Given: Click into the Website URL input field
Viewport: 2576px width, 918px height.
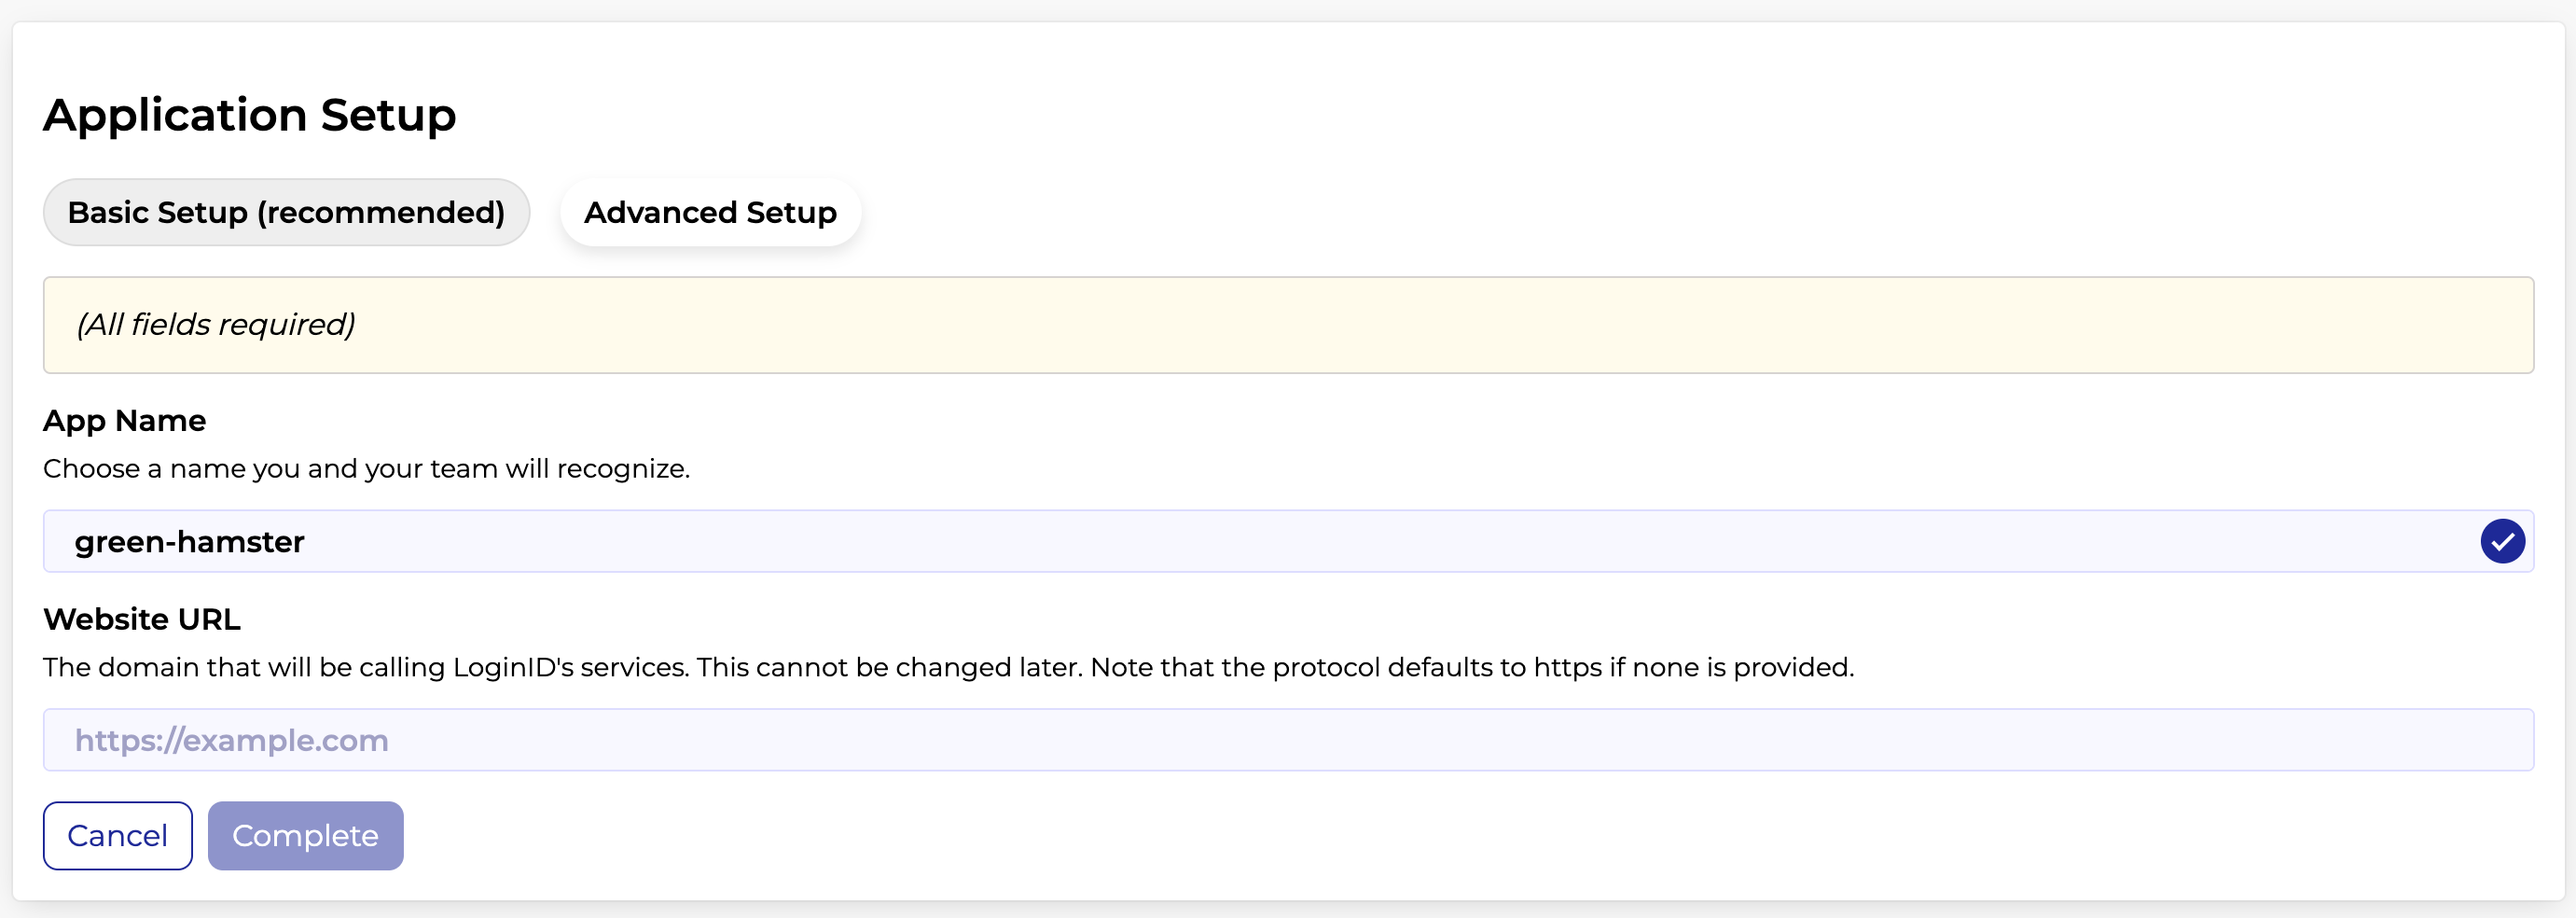Looking at the screenshot, I should click(x=1288, y=740).
